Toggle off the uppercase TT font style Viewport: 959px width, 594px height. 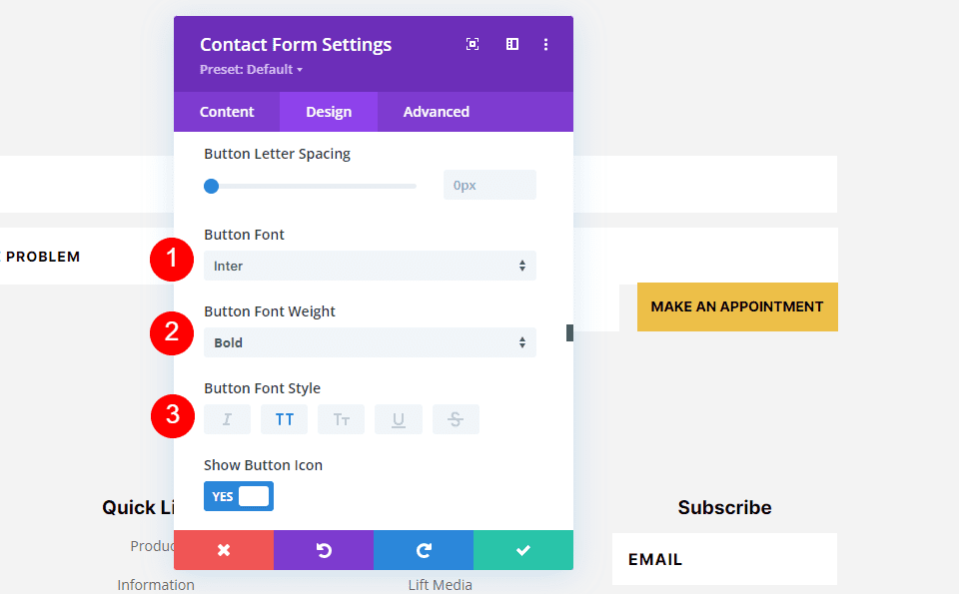(284, 418)
